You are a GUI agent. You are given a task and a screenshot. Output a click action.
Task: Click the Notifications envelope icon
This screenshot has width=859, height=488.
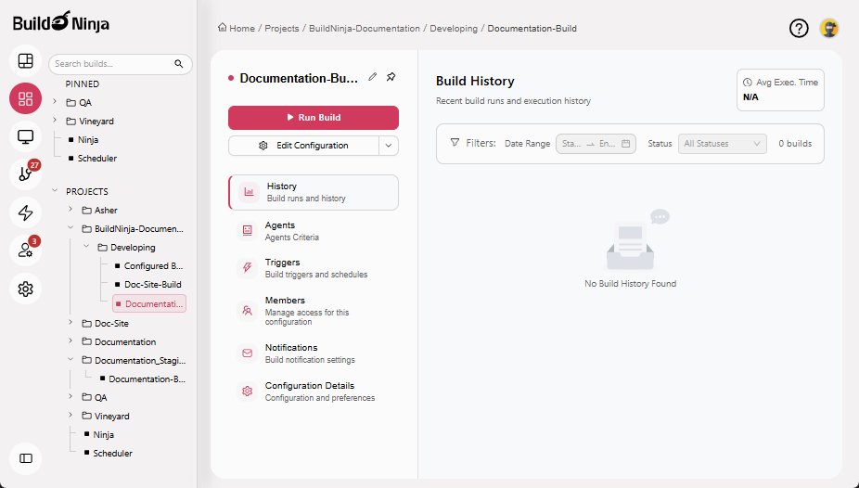(247, 353)
